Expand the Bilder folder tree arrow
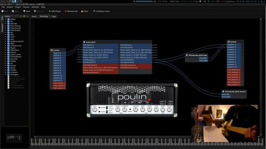 pos(5,19)
